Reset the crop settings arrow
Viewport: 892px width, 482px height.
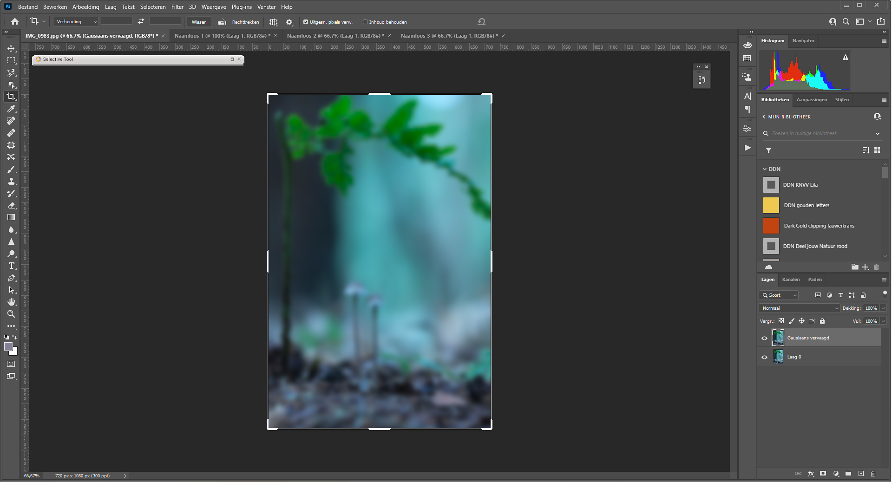[x=481, y=21]
